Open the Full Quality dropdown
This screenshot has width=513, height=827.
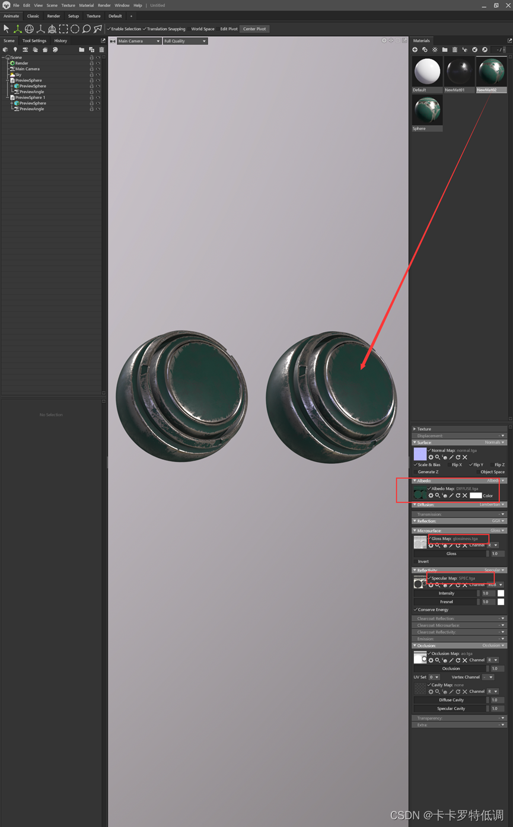point(185,41)
